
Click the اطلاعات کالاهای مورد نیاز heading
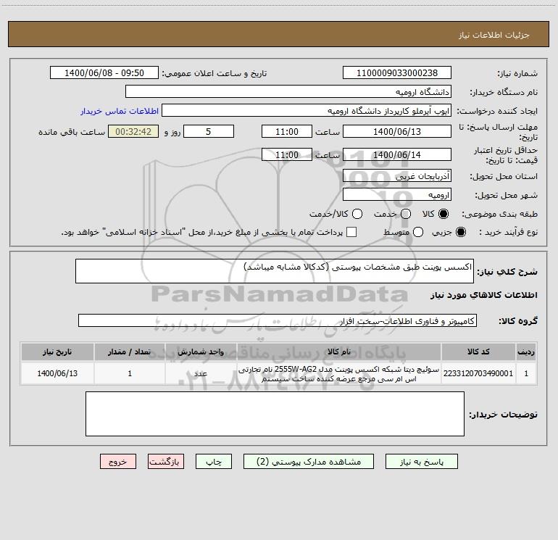(x=483, y=295)
